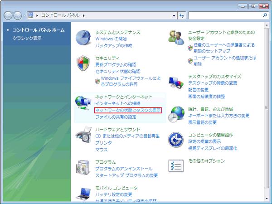Select the コントロール パネル breadcrumb segment
Viewport: 272px width, 204px height.
(60, 15)
